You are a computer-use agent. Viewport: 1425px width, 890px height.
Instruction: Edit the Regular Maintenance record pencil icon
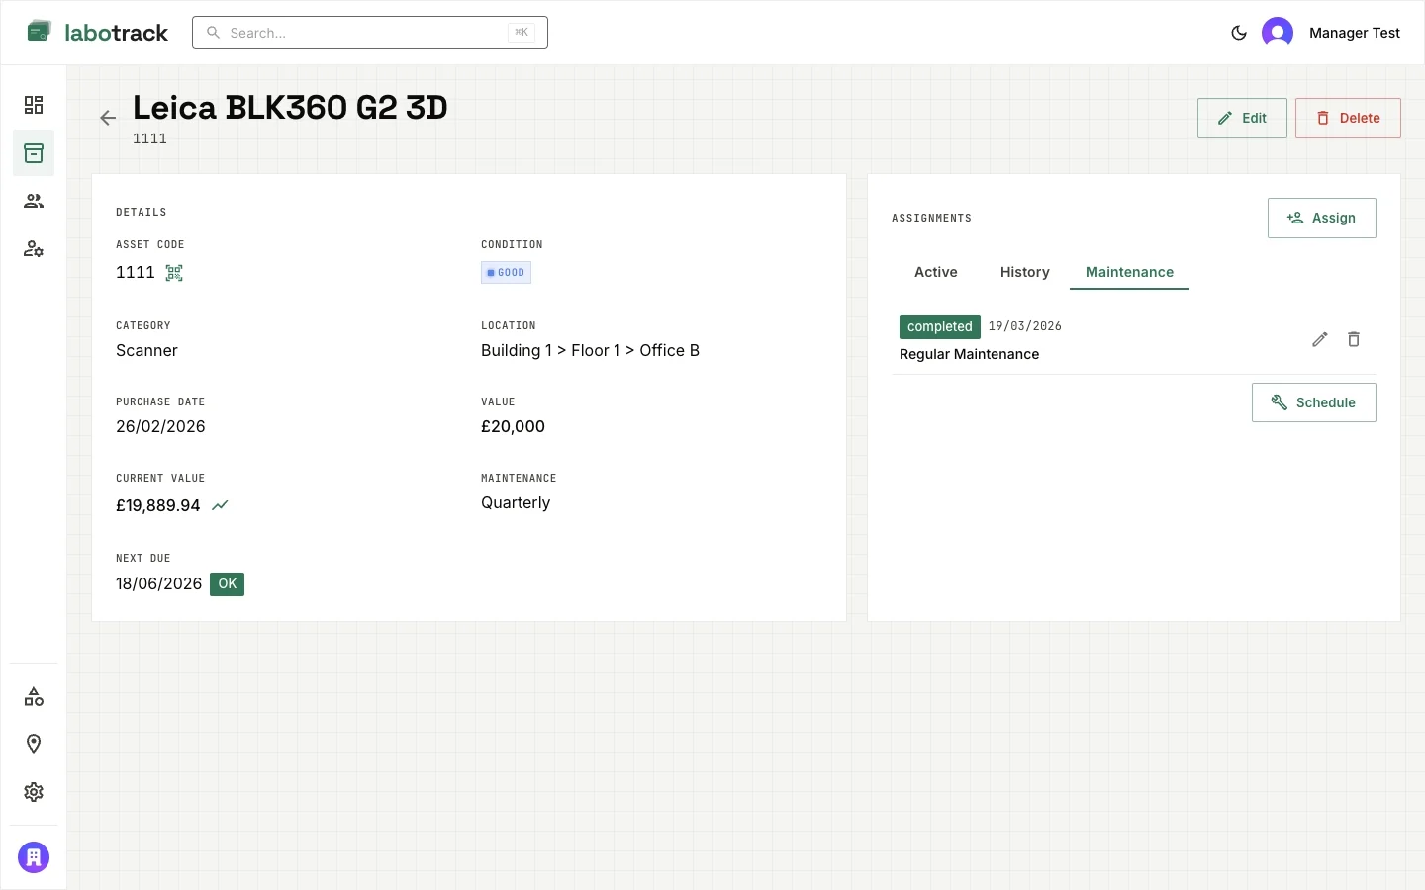coord(1320,339)
